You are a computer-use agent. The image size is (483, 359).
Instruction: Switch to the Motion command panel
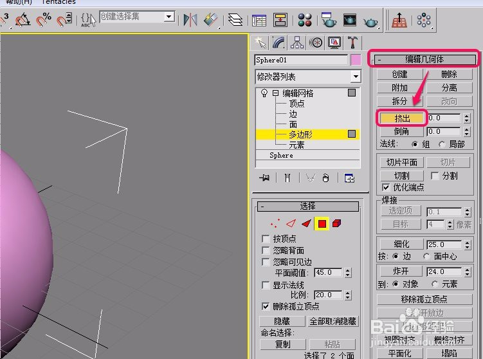tap(316, 42)
